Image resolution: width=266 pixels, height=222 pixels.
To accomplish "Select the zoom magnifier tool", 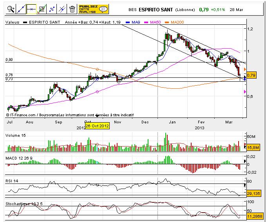I will pyautogui.click(x=11, y=9).
